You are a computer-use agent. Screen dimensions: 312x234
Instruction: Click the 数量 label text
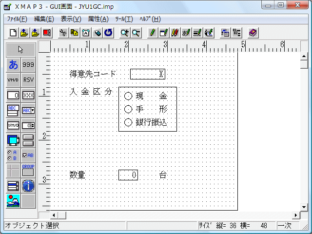click(78, 175)
